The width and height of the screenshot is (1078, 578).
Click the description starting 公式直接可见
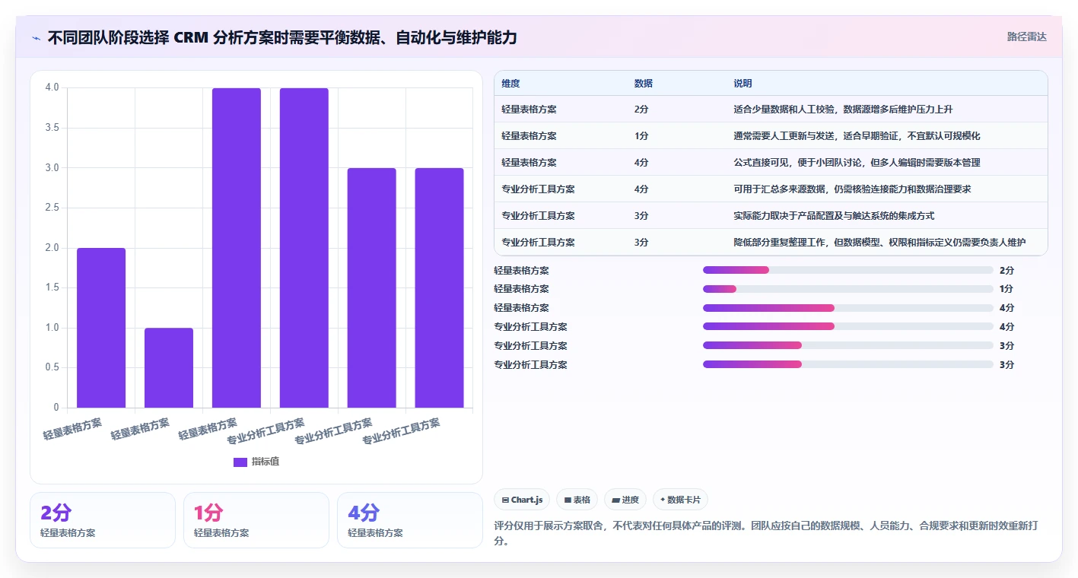(x=857, y=163)
